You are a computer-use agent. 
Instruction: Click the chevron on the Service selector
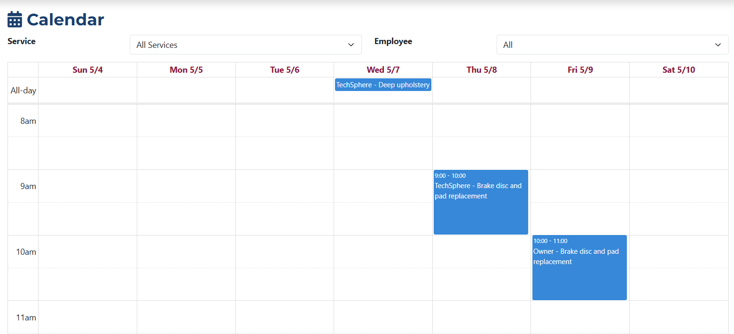coord(351,44)
